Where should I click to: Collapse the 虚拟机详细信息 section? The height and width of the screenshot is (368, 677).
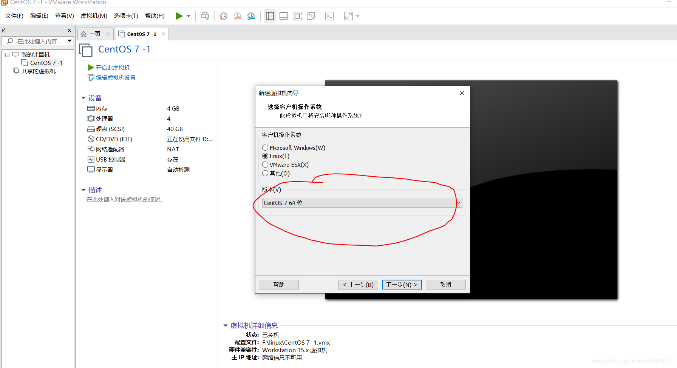226,325
